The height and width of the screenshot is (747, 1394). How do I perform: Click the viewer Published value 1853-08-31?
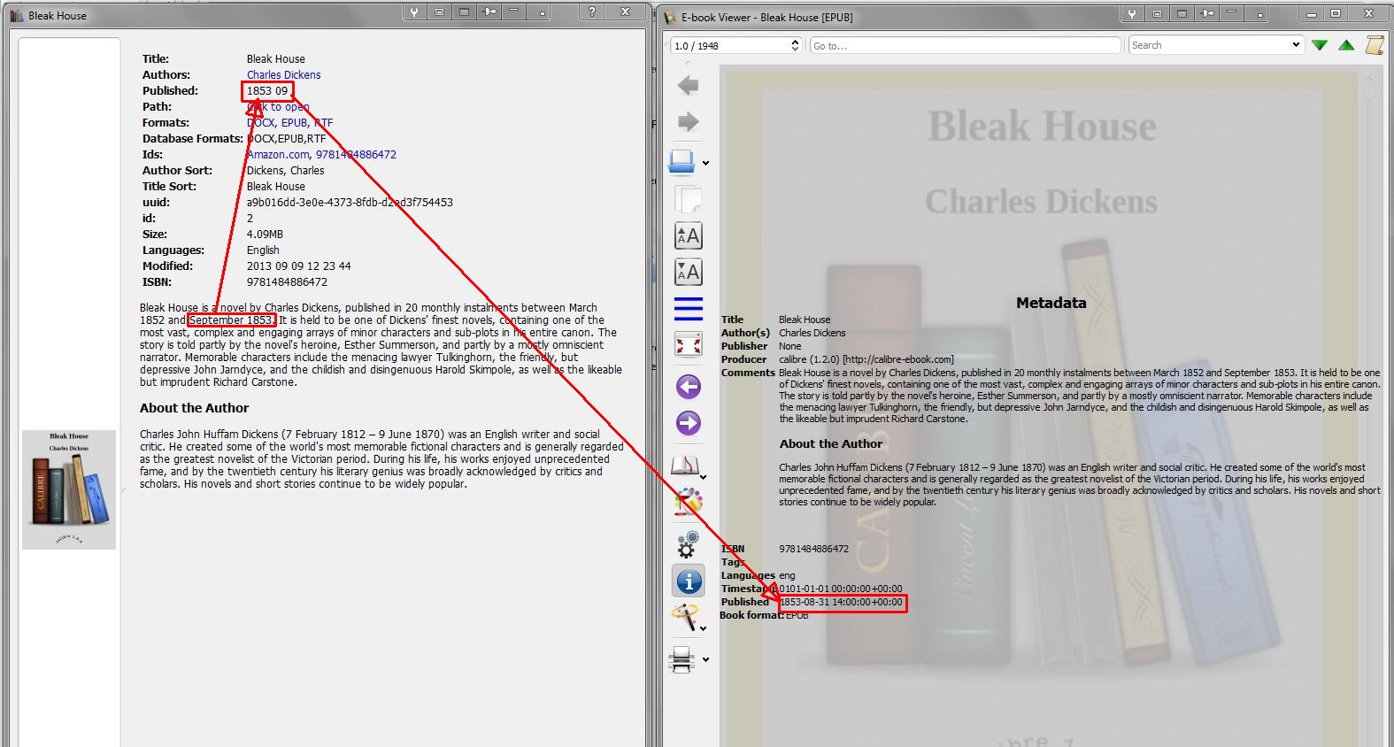click(x=841, y=602)
